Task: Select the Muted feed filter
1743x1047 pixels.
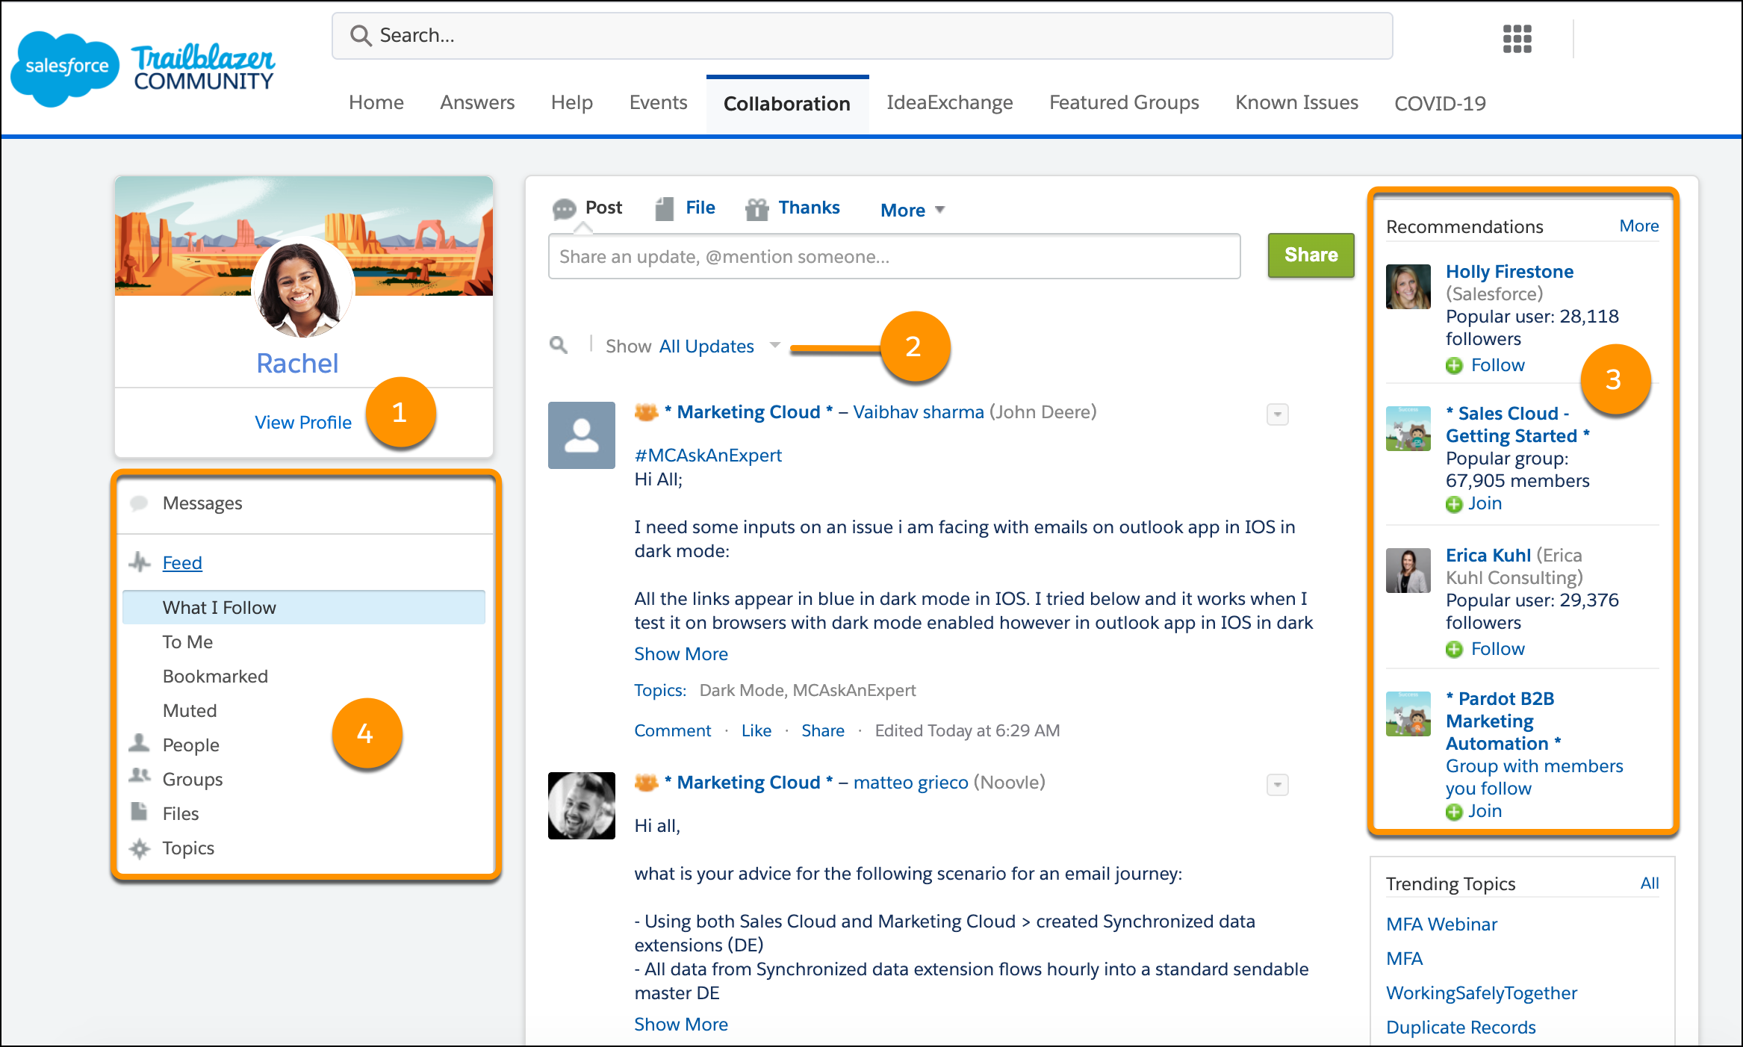Action: tap(190, 710)
